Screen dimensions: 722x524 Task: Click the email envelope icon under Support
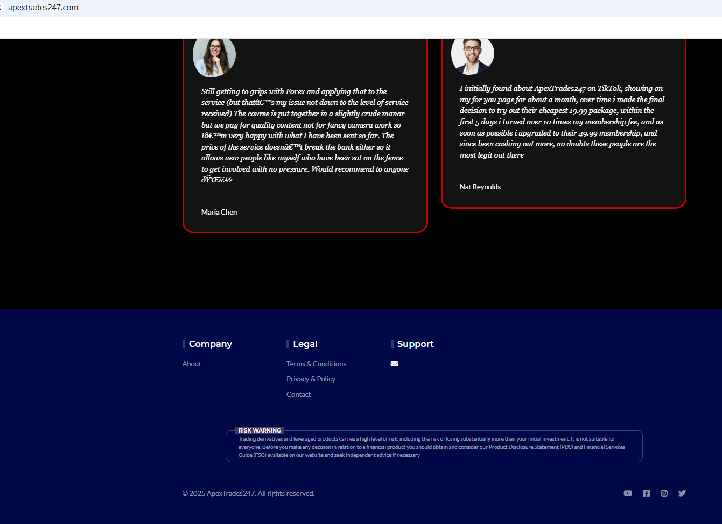[x=394, y=364]
